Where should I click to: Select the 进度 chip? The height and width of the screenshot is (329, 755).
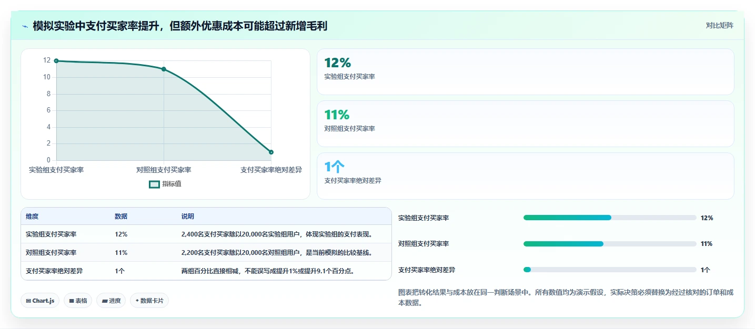point(111,301)
